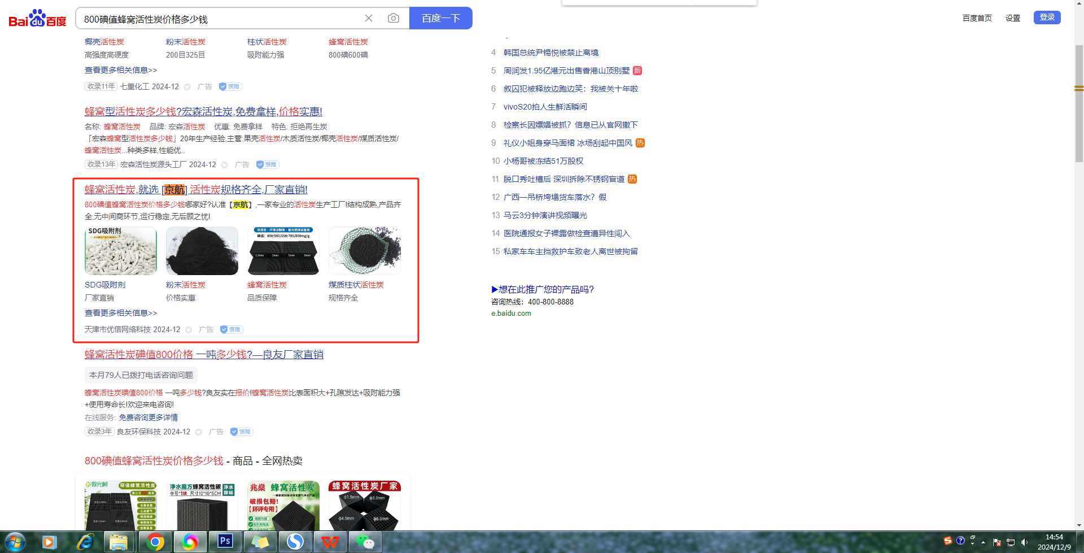Open the 煤质柱状活性炭 thumbnail
Image resolution: width=1084 pixels, height=553 pixels.
click(x=365, y=251)
